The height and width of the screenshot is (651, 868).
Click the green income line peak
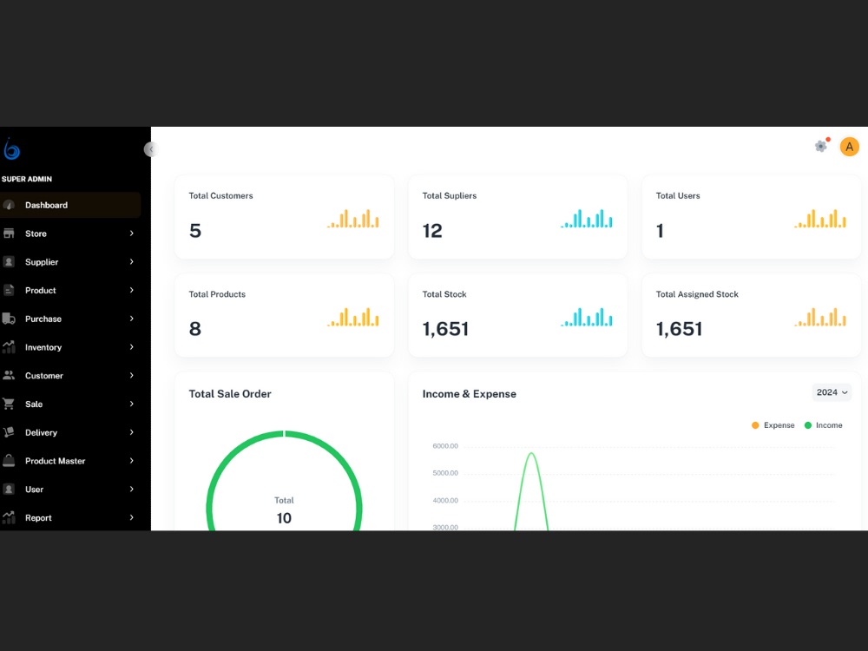(531, 453)
